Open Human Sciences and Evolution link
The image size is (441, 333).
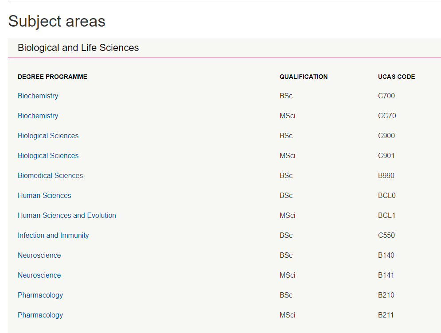click(67, 216)
